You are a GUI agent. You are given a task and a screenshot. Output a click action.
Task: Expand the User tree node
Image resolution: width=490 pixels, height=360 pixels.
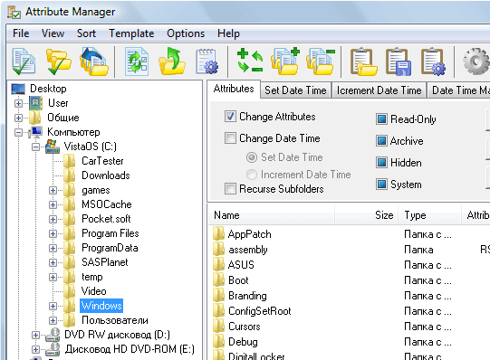click(18, 103)
